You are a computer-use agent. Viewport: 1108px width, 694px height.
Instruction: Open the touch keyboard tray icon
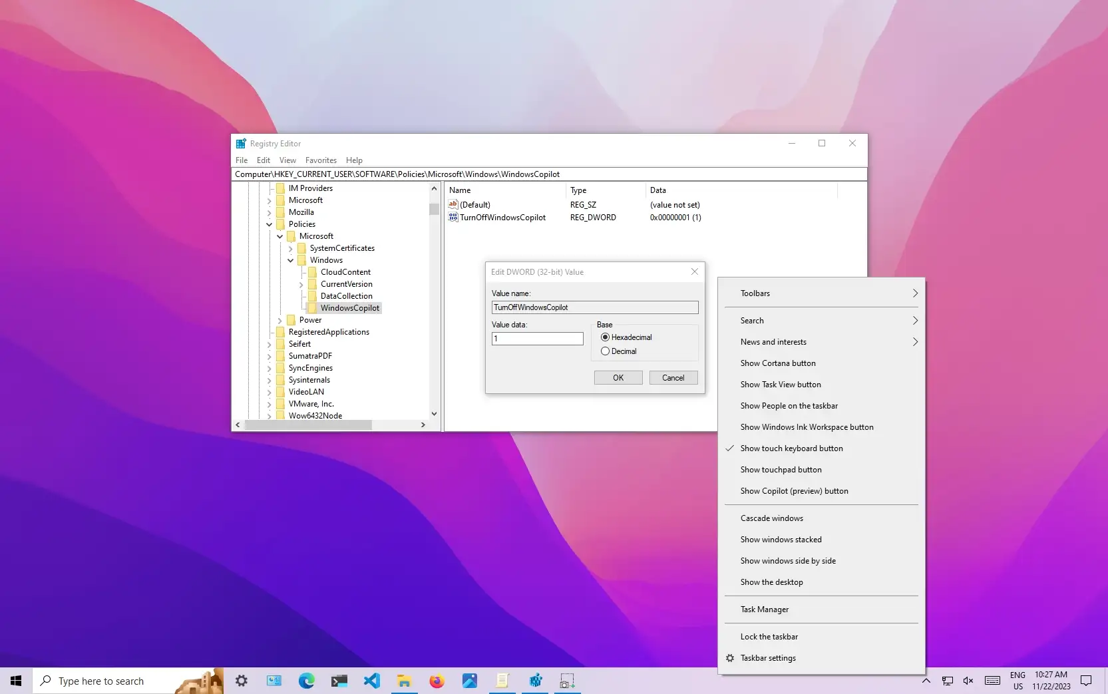click(992, 681)
